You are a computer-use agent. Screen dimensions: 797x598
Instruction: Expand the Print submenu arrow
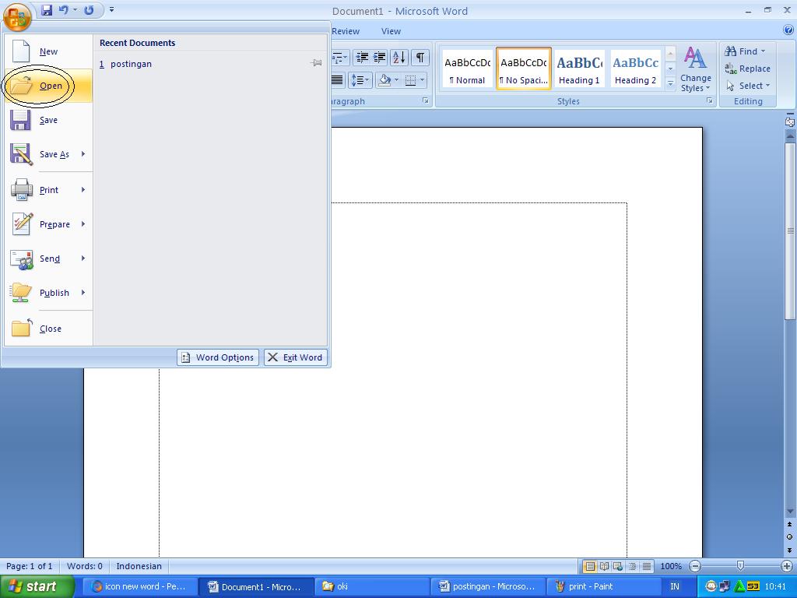tap(83, 190)
